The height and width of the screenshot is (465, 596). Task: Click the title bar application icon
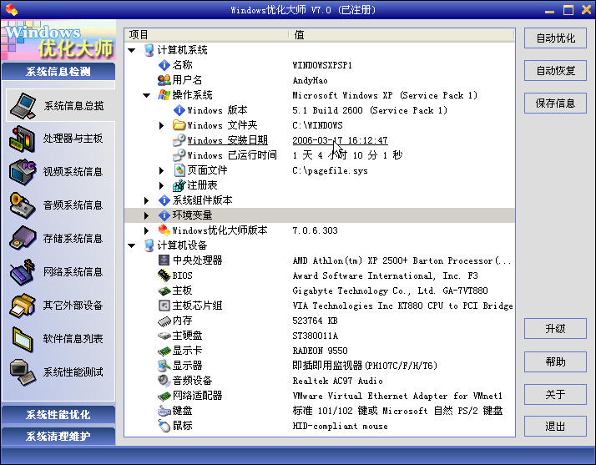(12, 9)
